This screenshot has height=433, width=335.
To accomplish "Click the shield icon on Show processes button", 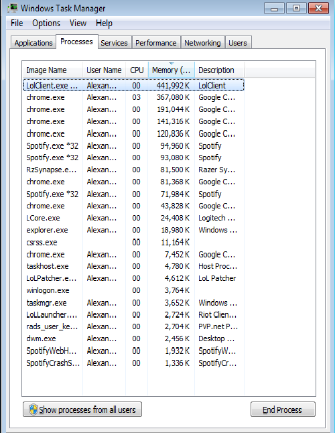I will click(x=33, y=410).
